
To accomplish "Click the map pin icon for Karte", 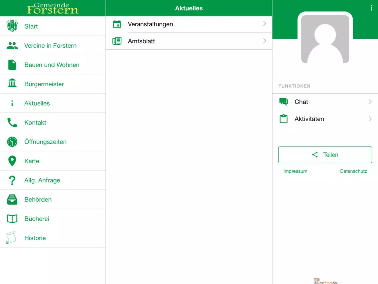I will tap(12, 161).
